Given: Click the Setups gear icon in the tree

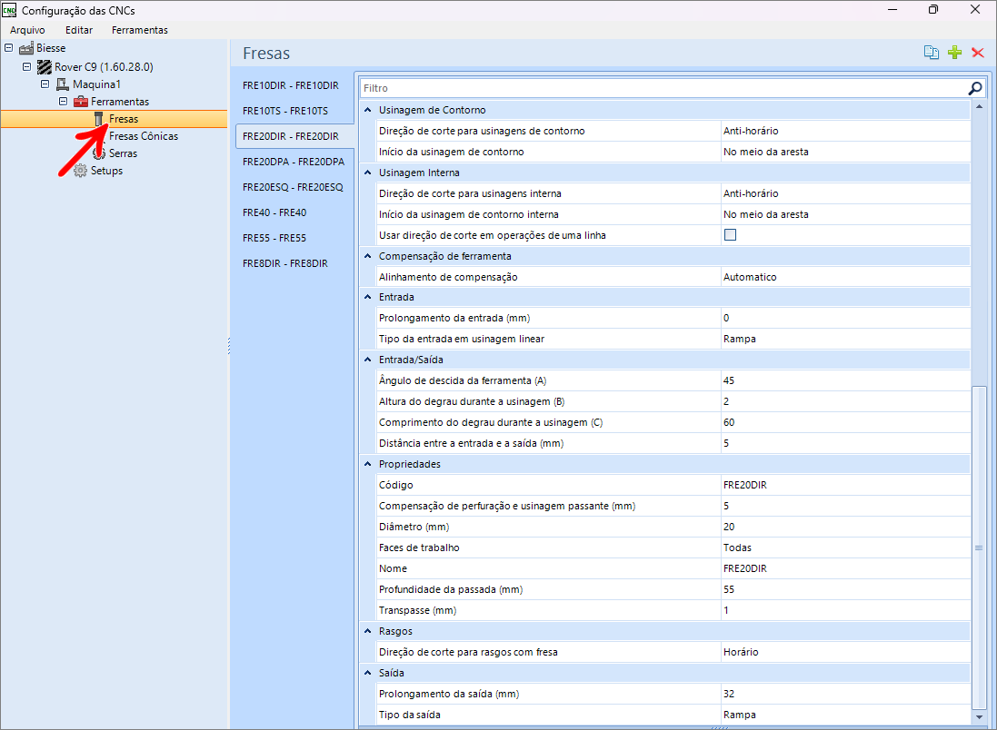Looking at the screenshot, I should click(x=81, y=171).
